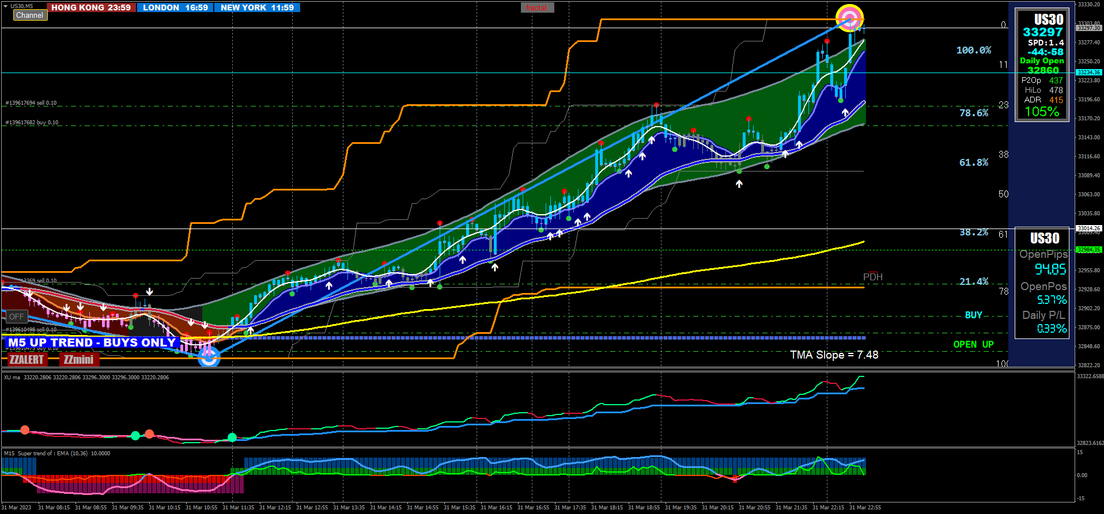
Task: Select order line #139617682 buy 0.10
Action: click(x=32, y=123)
